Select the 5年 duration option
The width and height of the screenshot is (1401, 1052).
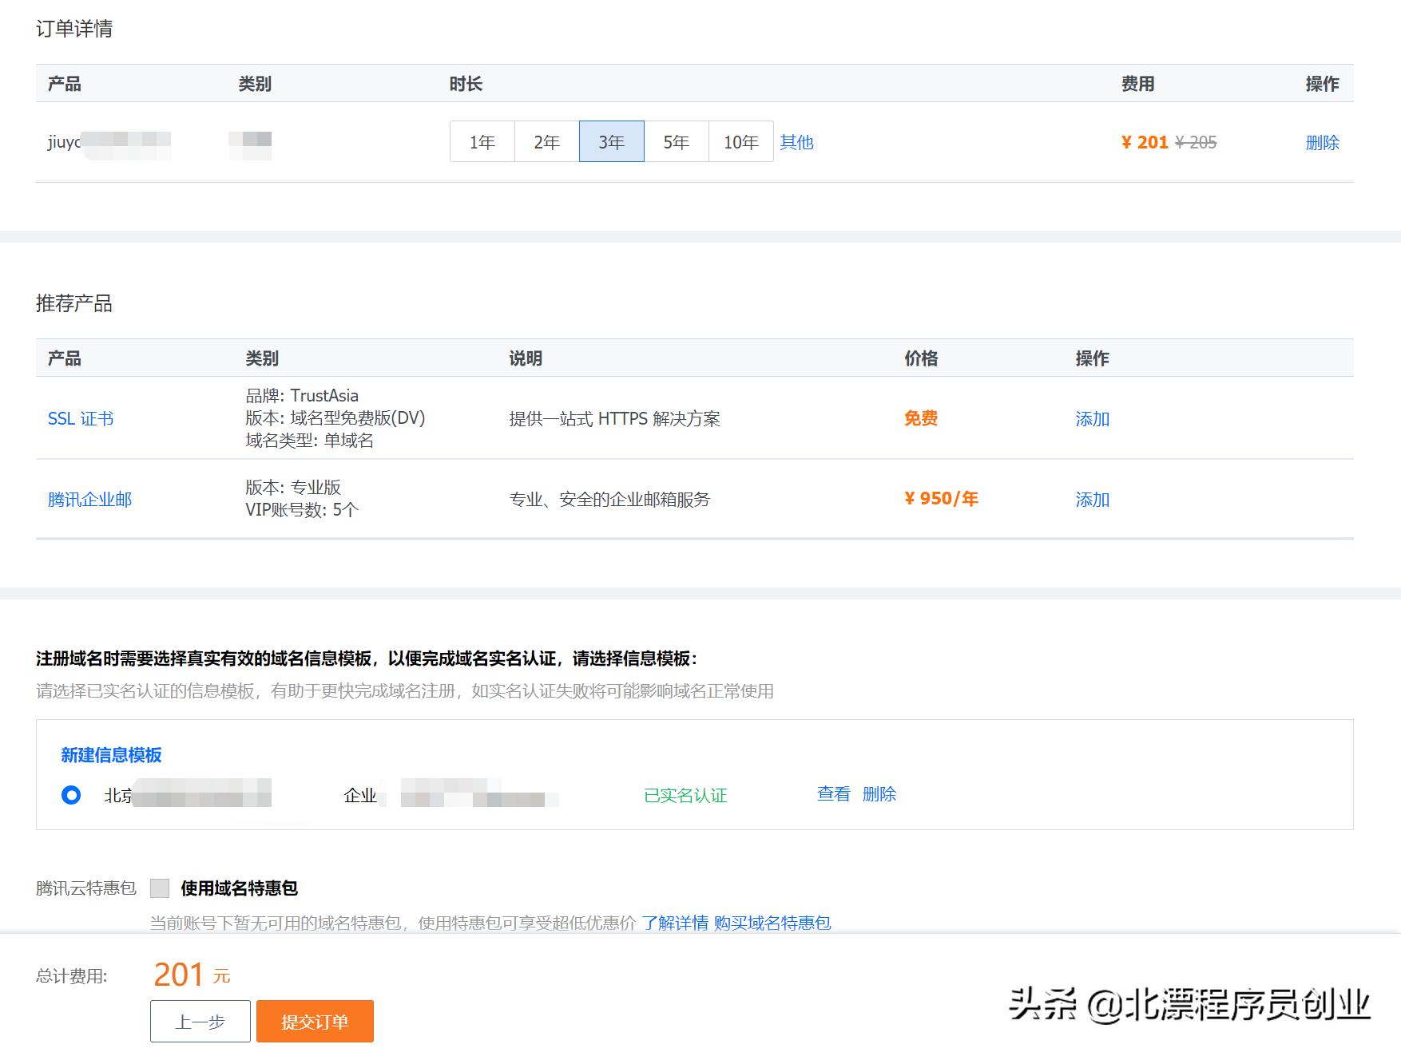click(x=675, y=141)
